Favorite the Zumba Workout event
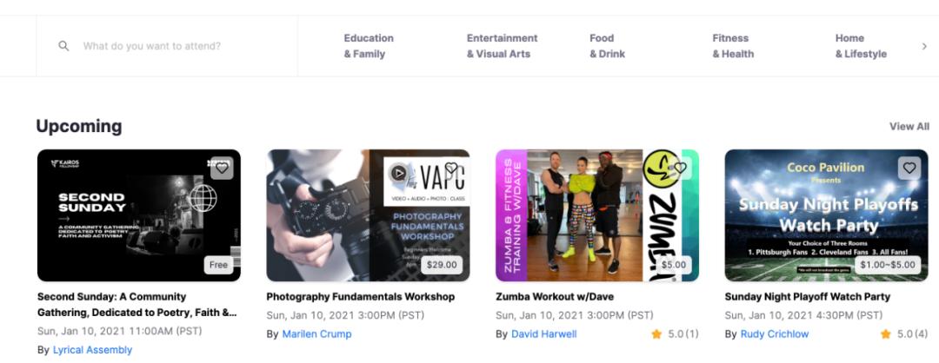Viewport: 939px width, 363px height. 681,168
